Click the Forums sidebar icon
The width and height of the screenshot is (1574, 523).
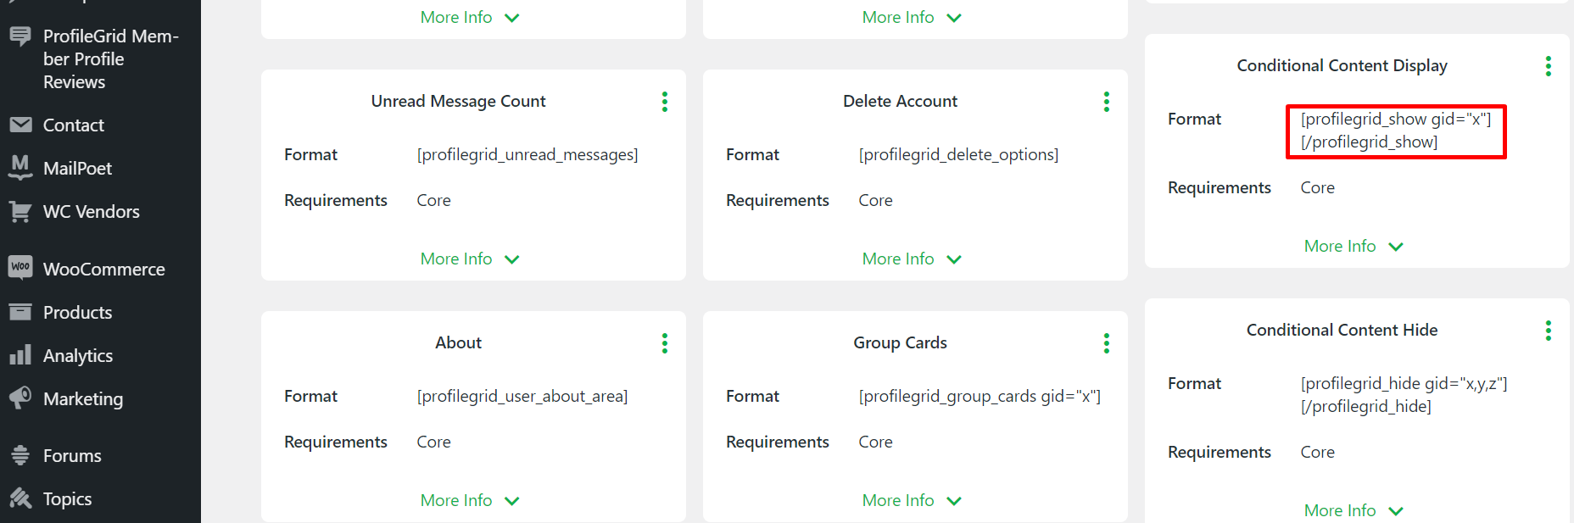(20, 455)
